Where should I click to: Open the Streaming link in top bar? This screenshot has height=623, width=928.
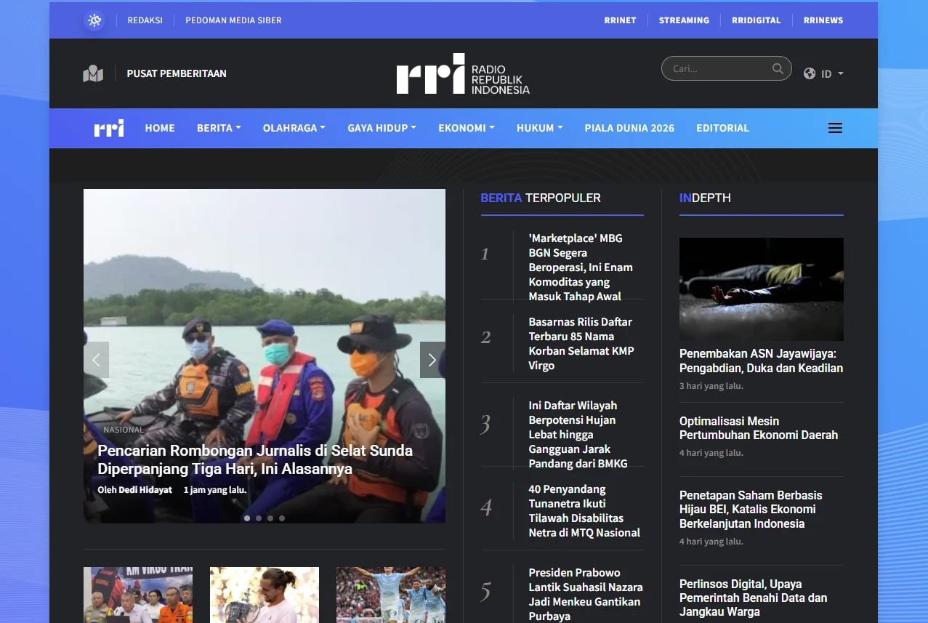(684, 20)
